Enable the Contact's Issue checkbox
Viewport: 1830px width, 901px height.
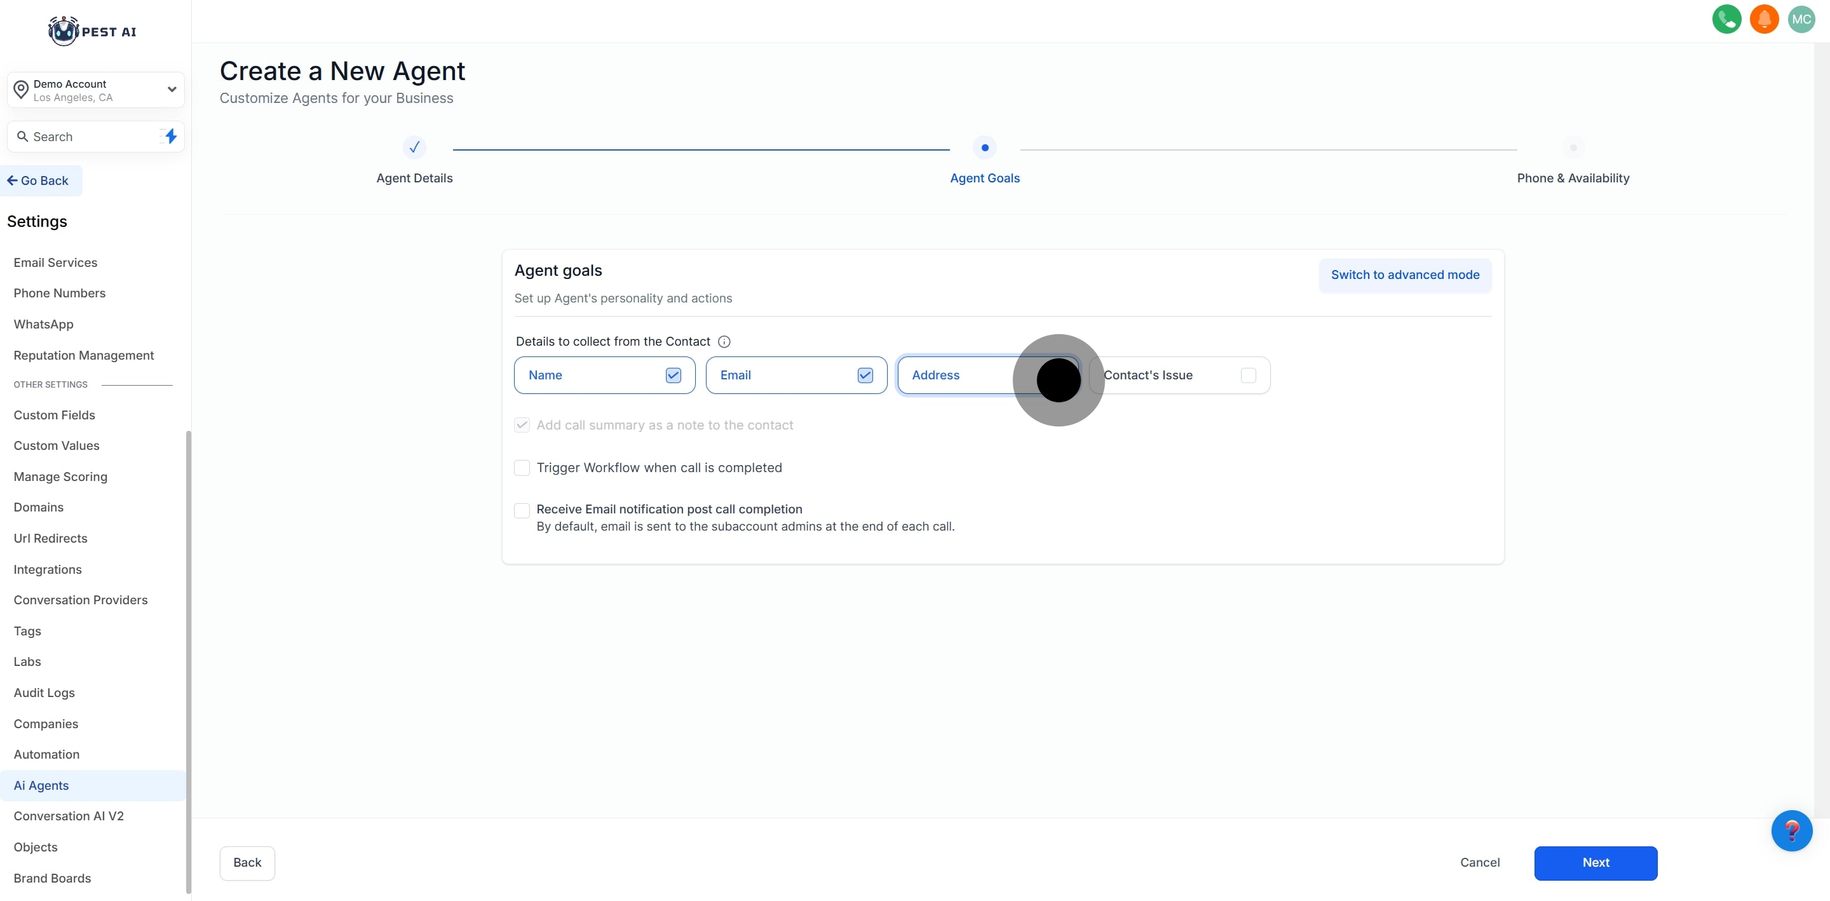tap(1248, 375)
